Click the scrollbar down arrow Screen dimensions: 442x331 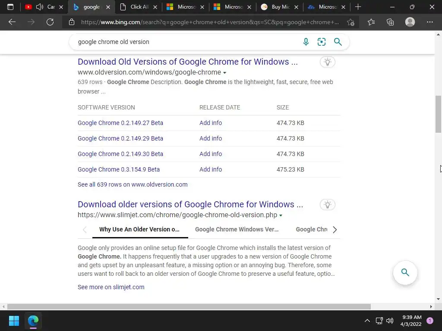click(439, 299)
